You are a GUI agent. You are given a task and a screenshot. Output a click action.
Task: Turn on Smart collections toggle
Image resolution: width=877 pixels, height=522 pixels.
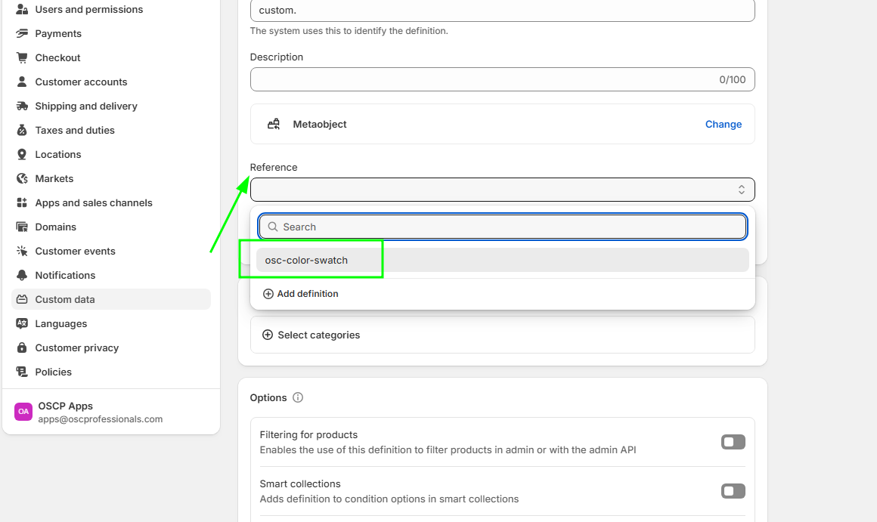[733, 491]
